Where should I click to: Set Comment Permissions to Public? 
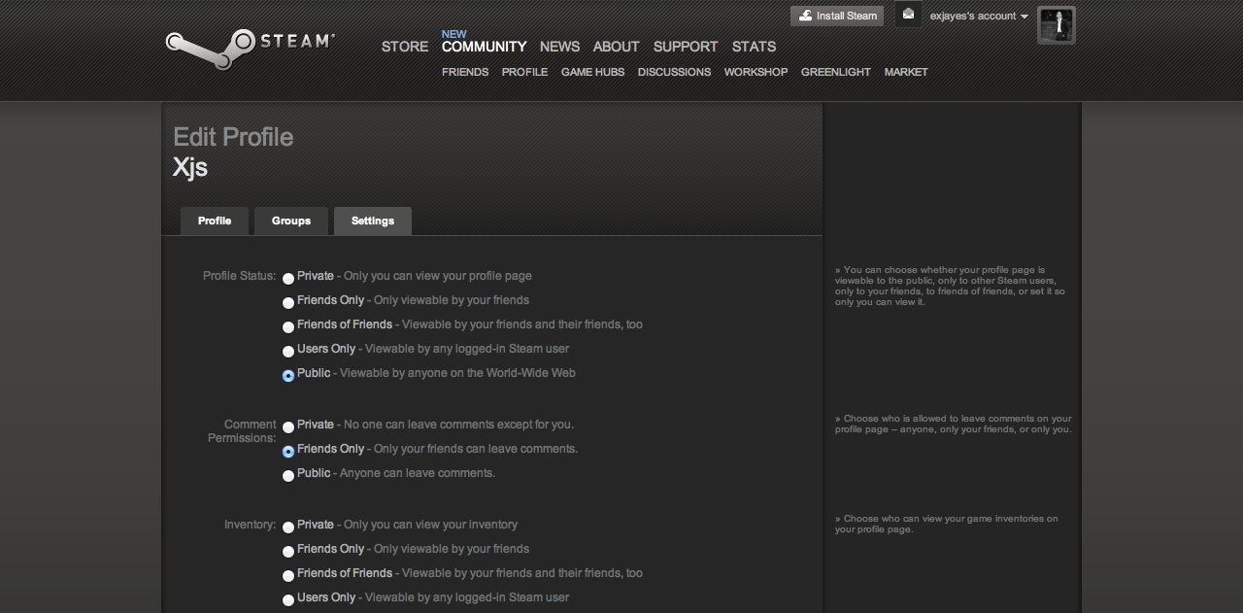288,476
